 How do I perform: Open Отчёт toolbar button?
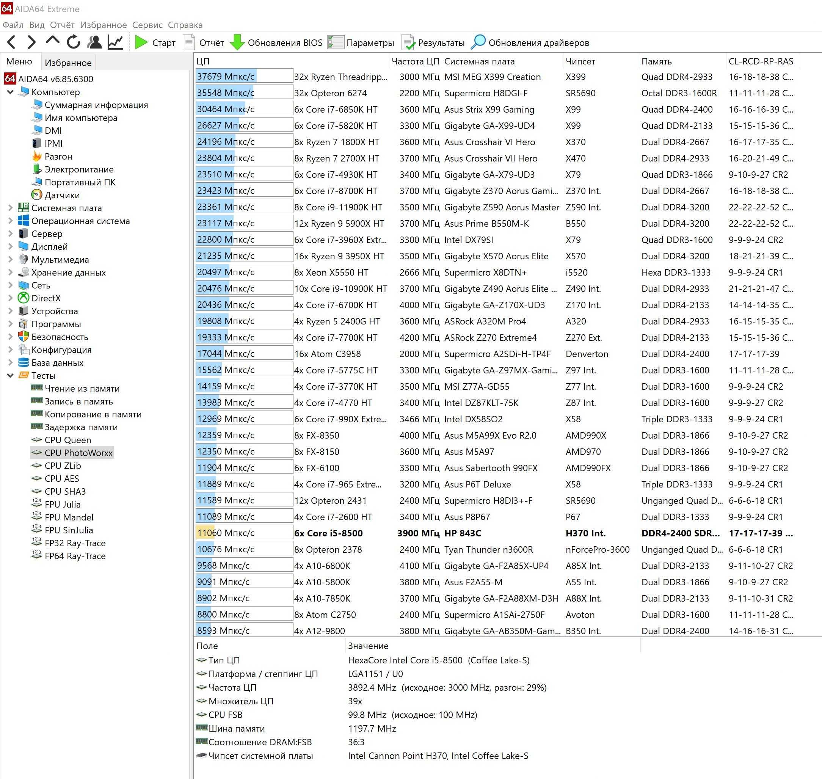tap(204, 42)
